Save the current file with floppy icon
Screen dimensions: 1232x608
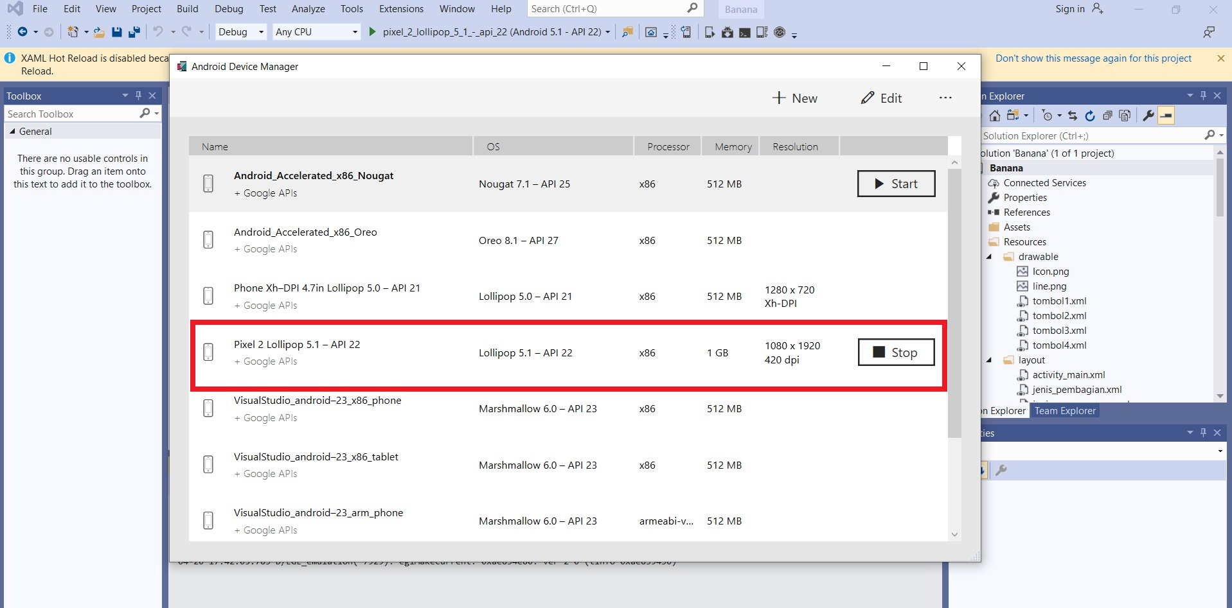(x=116, y=32)
